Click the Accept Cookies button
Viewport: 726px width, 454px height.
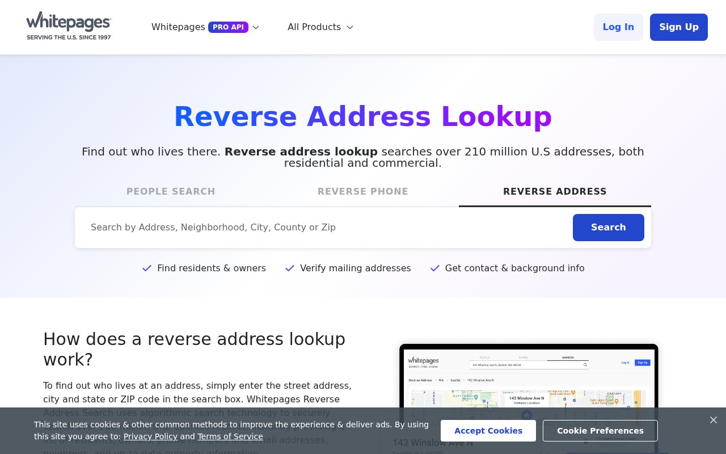[488, 431]
